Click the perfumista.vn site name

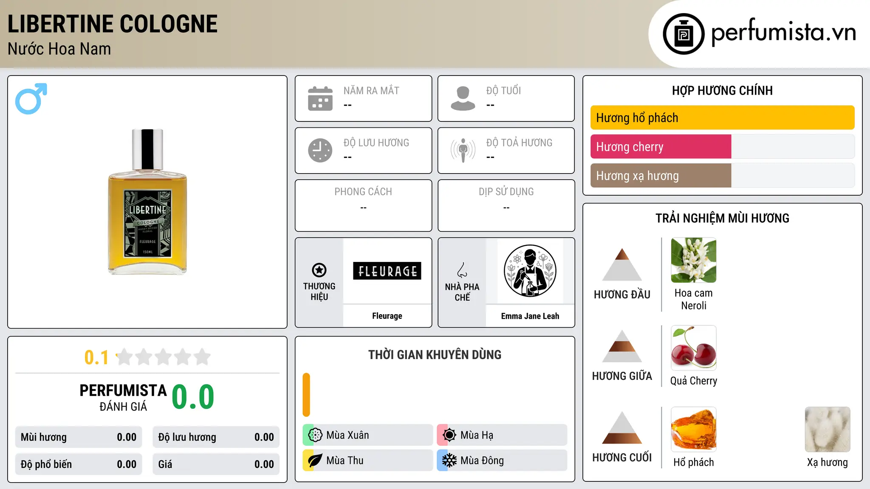point(784,32)
